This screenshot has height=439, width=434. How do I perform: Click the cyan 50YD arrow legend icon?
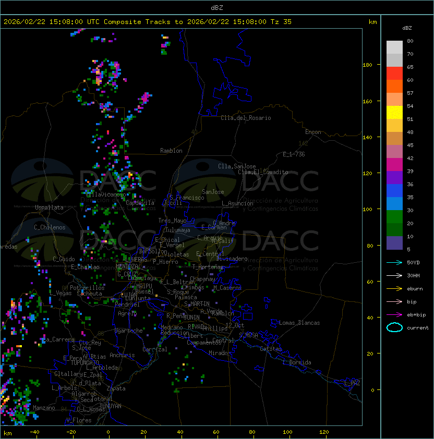[394, 262]
